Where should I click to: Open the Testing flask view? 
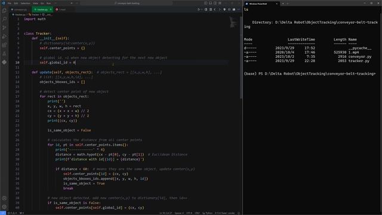point(4,54)
